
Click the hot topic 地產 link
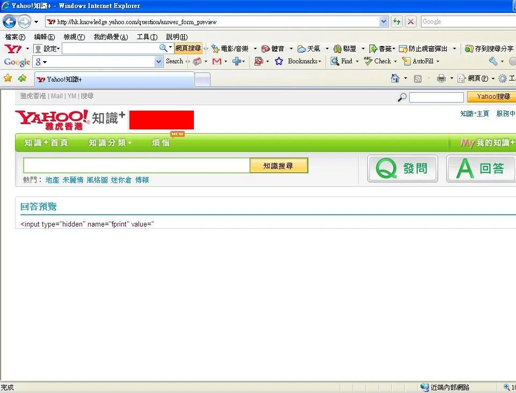coord(52,180)
